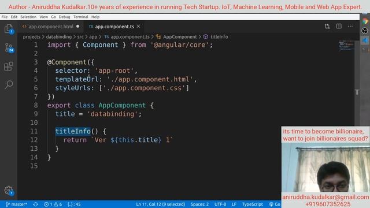
Task: Click the synchronize changes icon in status bar
Action: click(x=35, y=204)
